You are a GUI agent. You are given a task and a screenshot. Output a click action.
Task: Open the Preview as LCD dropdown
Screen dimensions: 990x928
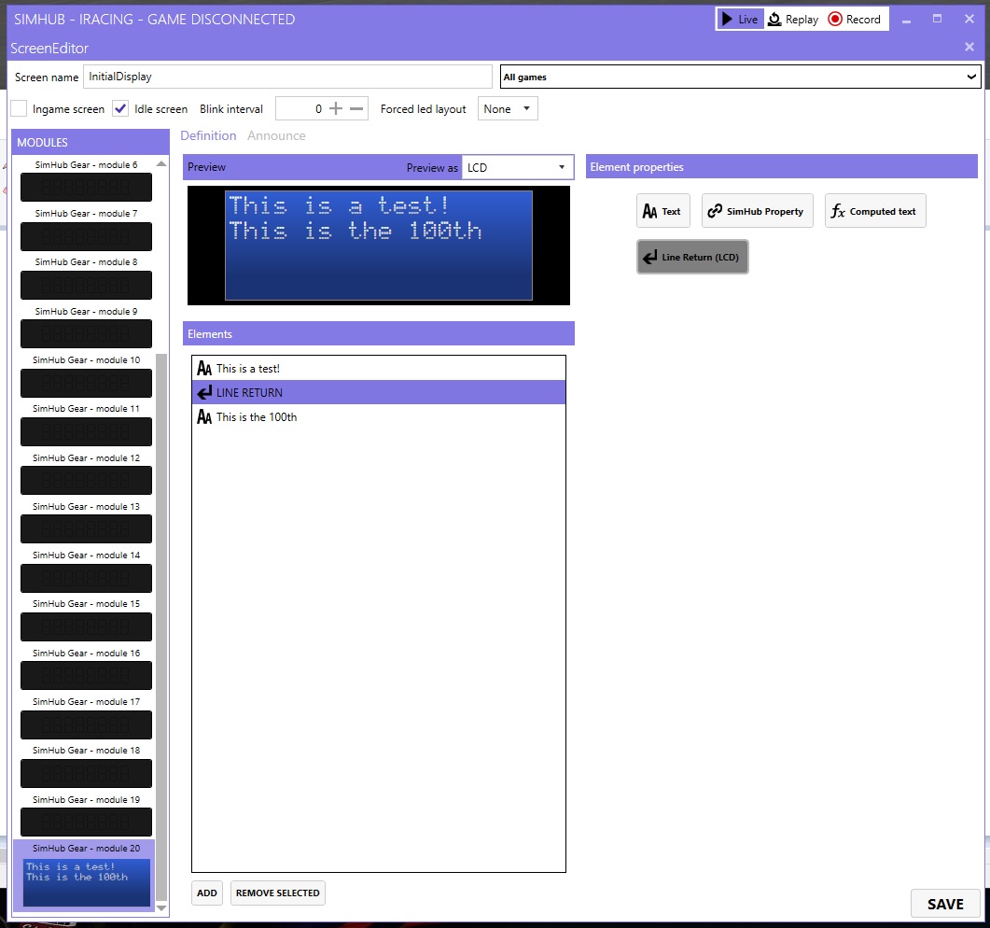[x=517, y=167]
